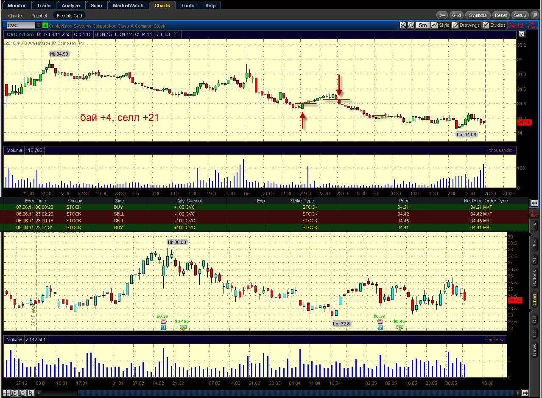Select the Charts main tab
The image size is (542, 398).
coord(162,6)
